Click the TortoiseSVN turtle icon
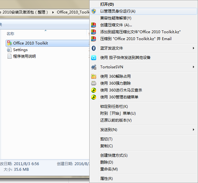This screenshot has width=198, height=183. point(94,67)
